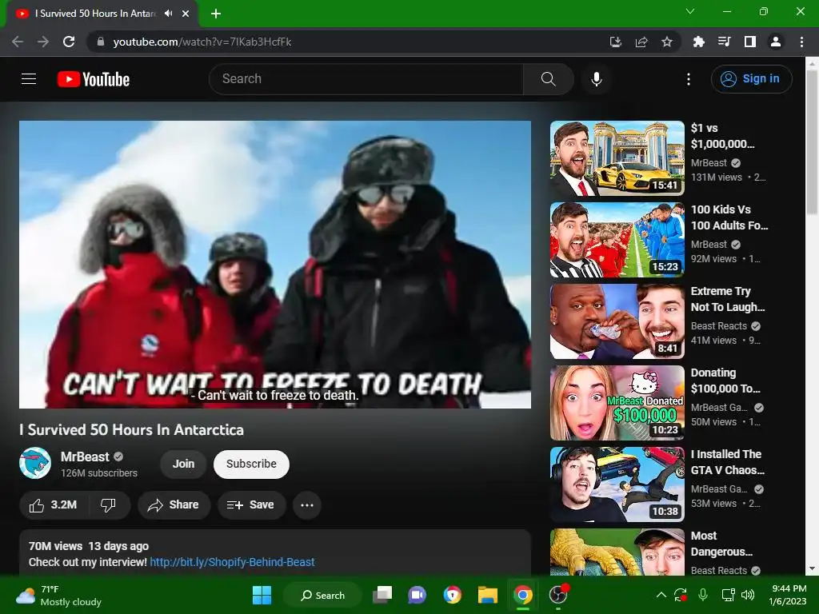Click the install app icon in address bar
The height and width of the screenshot is (614, 819).
pyautogui.click(x=616, y=42)
